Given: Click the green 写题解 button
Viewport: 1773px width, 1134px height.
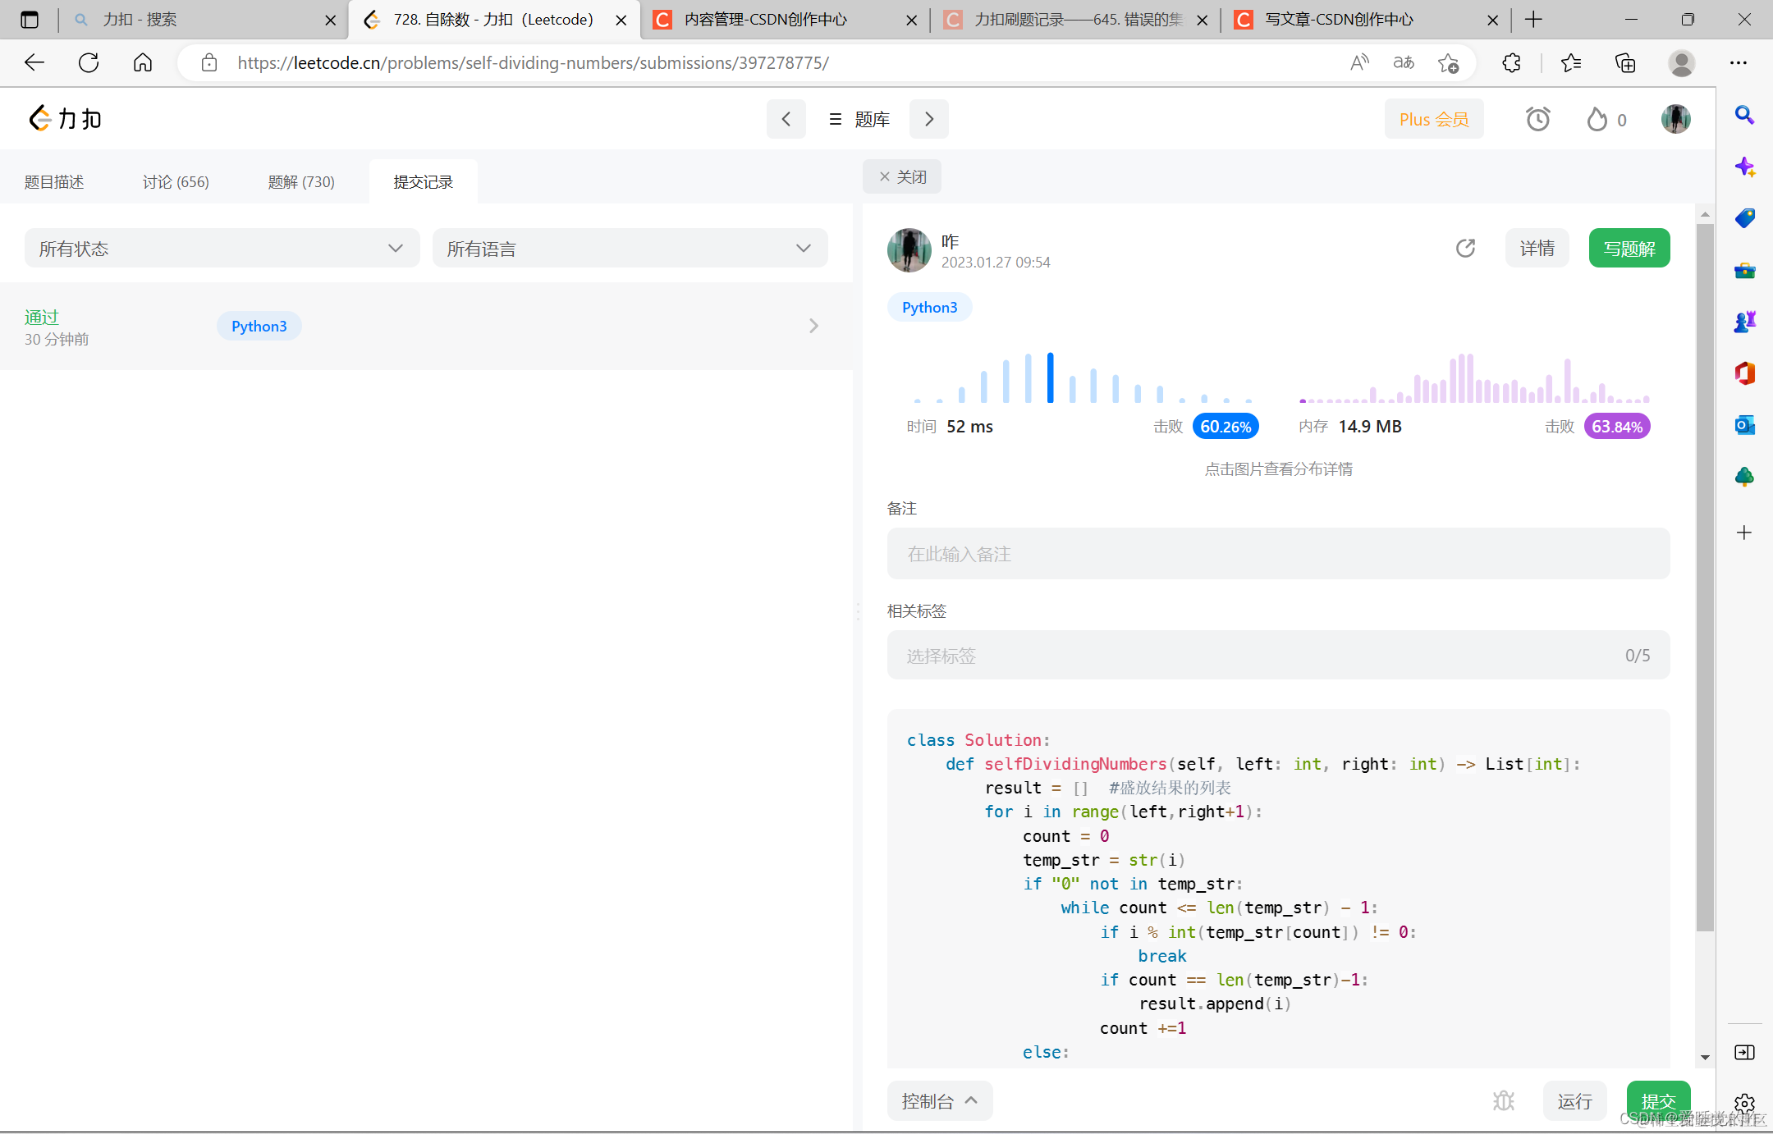Looking at the screenshot, I should [1629, 249].
